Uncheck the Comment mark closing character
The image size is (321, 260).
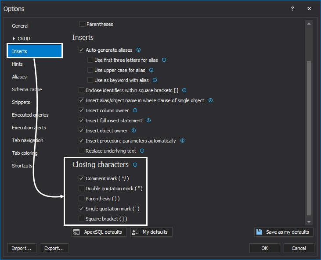(x=81, y=178)
